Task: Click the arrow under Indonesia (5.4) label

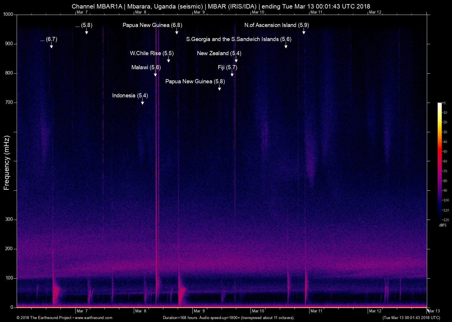Action: click(x=142, y=102)
